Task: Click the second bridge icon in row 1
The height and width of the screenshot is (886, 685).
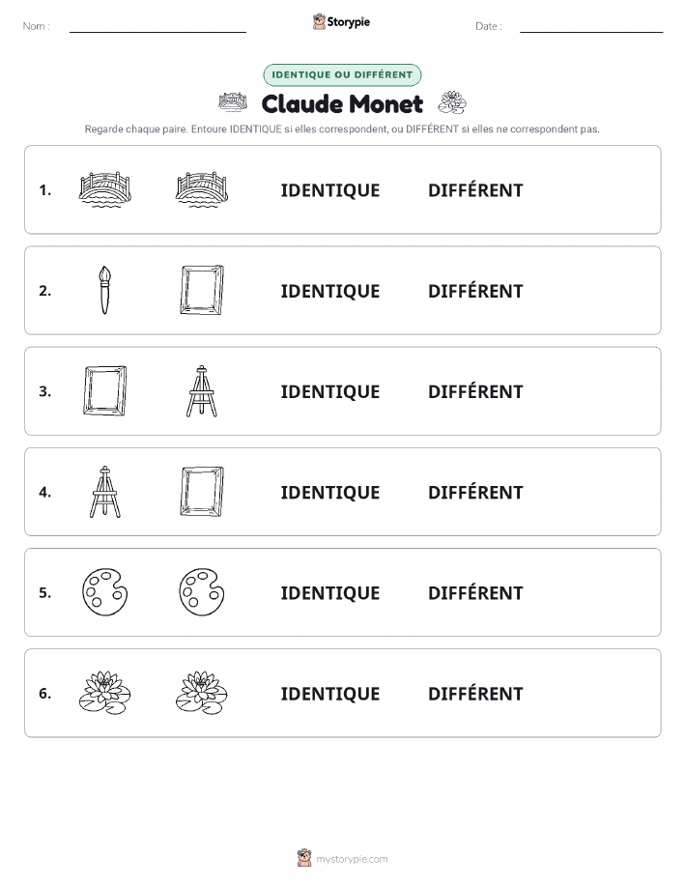Action: point(202,189)
